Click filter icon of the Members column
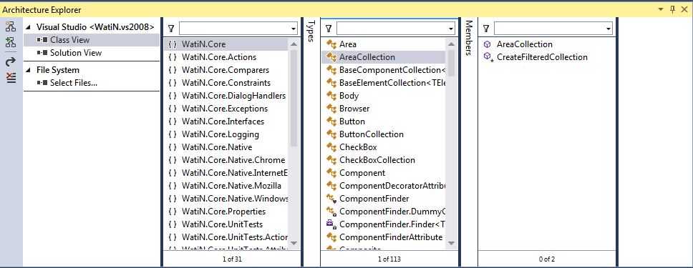Screen dimensions: 693x268 coord(486,29)
